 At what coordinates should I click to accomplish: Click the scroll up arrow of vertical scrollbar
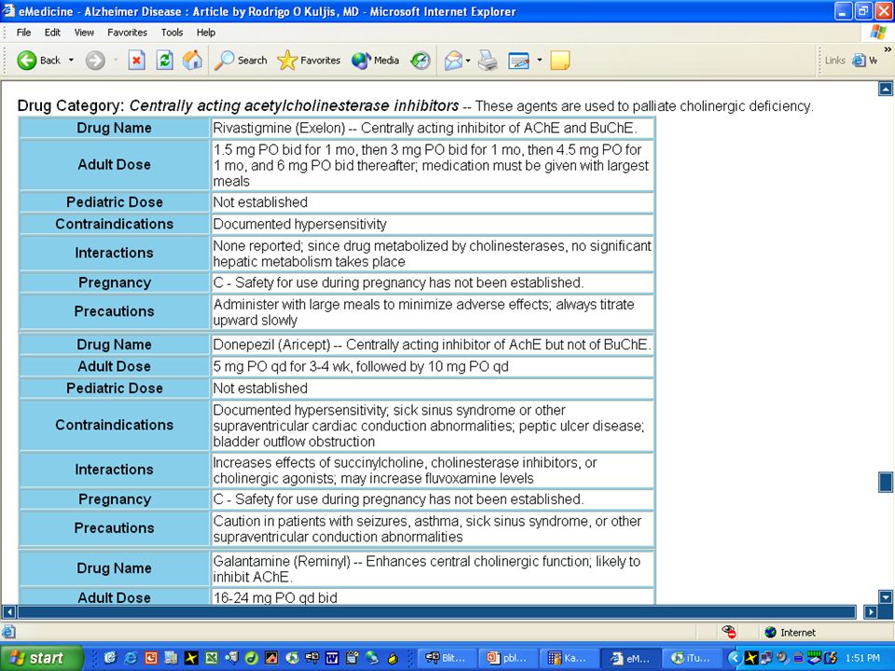886,89
